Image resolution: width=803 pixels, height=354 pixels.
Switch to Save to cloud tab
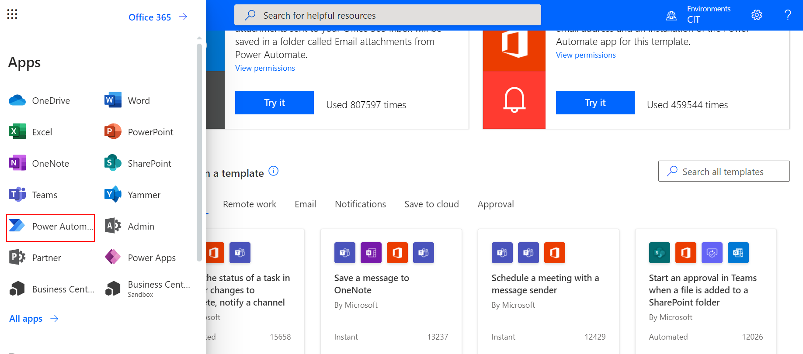pos(431,204)
